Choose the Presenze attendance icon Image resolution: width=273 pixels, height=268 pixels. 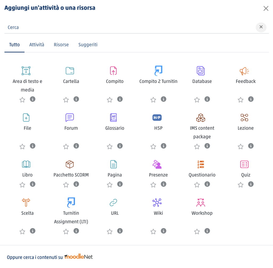[157, 164]
